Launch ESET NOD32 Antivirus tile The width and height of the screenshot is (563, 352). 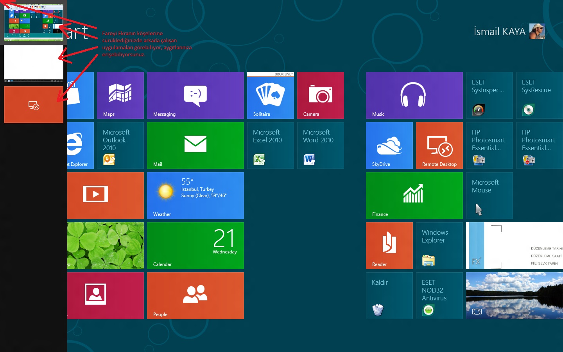tap(439, 296)
